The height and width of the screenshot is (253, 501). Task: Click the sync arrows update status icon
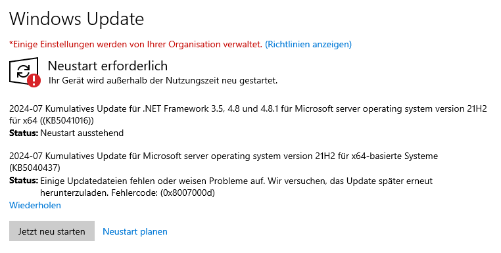point(23,71)
